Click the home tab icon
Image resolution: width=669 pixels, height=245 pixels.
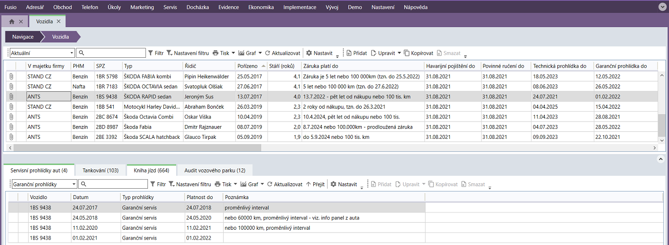[11, 22]
